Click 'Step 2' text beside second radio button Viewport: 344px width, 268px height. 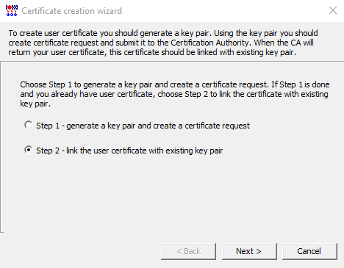[48, 151]
